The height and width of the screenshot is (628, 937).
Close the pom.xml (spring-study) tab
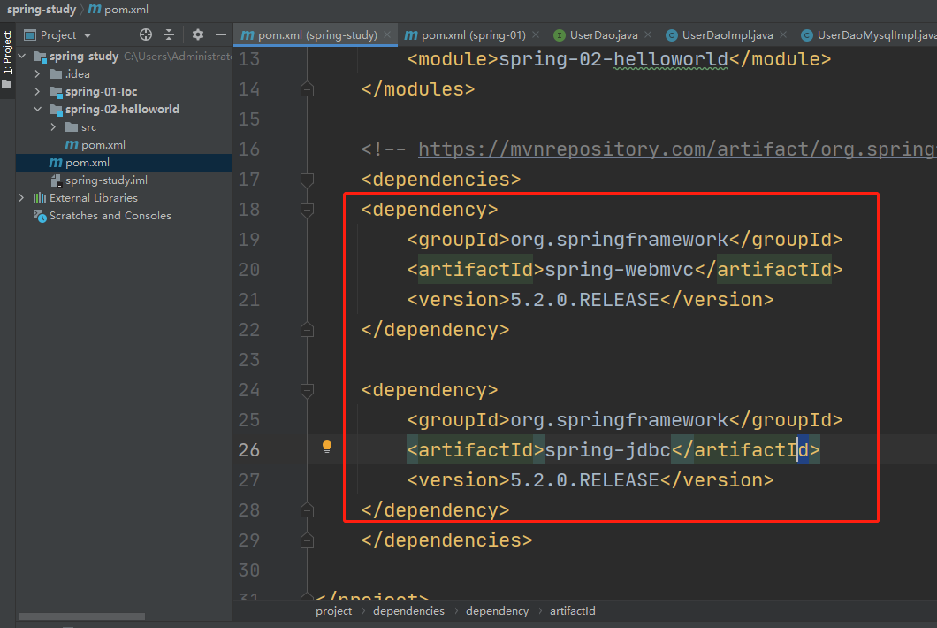389,35
